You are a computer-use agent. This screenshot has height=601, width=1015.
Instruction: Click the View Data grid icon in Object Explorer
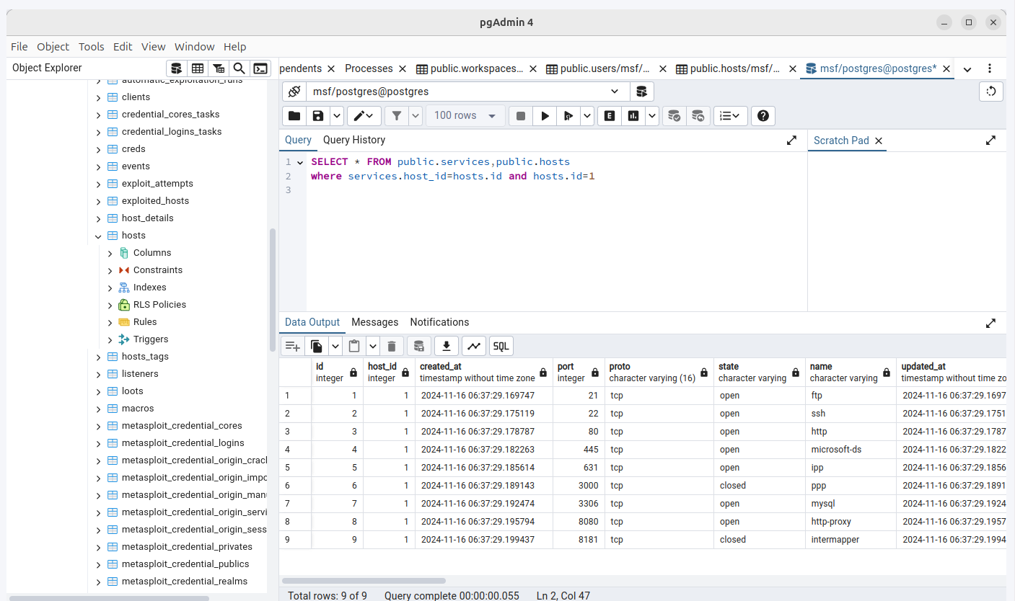(197, 68)
